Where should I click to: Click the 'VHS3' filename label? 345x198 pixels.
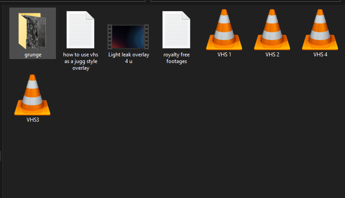click(33, 120)
